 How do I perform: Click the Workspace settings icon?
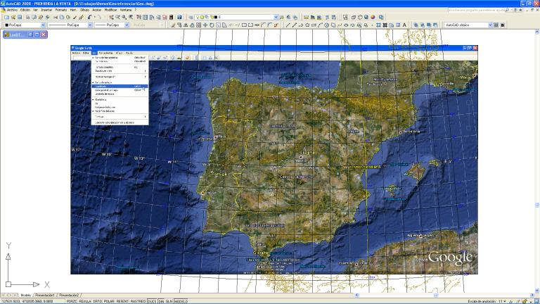click(496, 25)
